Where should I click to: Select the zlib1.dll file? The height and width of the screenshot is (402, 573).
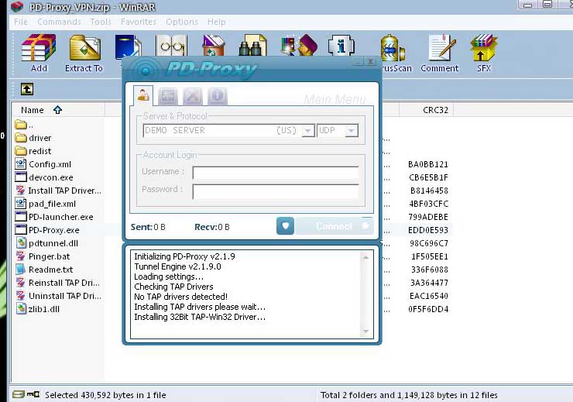(37, 309)
